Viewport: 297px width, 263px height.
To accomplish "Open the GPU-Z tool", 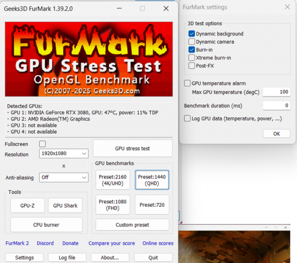I will (28, 205).
